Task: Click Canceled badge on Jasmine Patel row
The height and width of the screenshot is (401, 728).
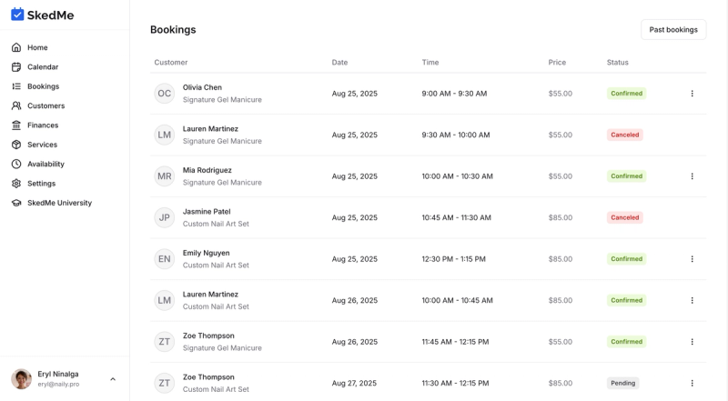Action: click(625, 217)
